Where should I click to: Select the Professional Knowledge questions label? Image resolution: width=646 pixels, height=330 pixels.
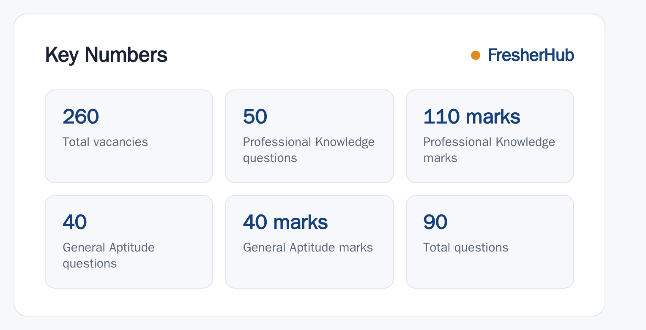[309, 150]
